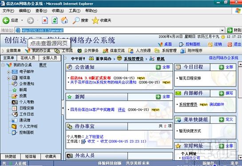Open the 信达OA 3.0版正式发布 announcement
Viewport: 242px width, 166px height.
[x=91, y=78]
